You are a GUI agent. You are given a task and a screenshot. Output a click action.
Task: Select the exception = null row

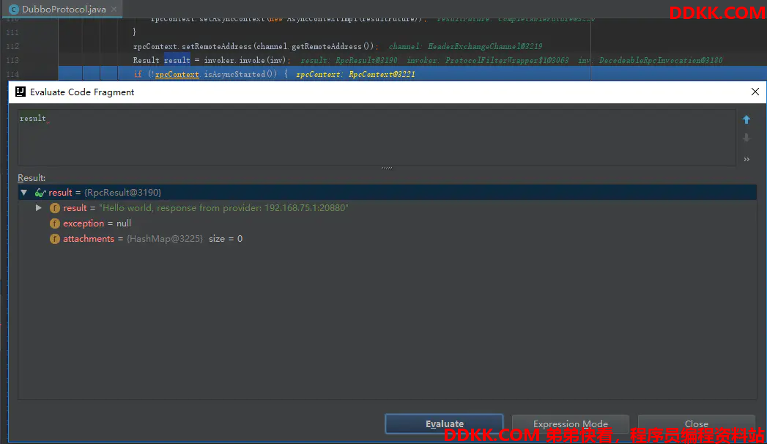(388, 223)
